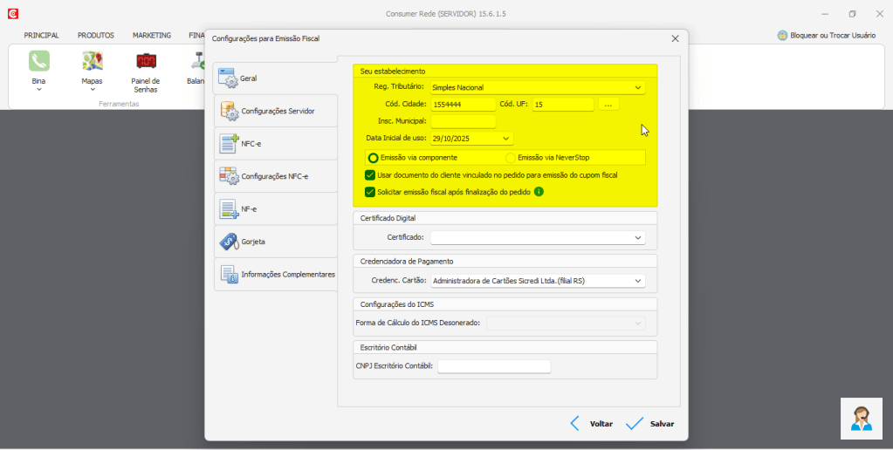Open the support assistant avatar icon
The height and width of the screenshot is (450, 893).
pyautogui.click(x=862, y=419)
